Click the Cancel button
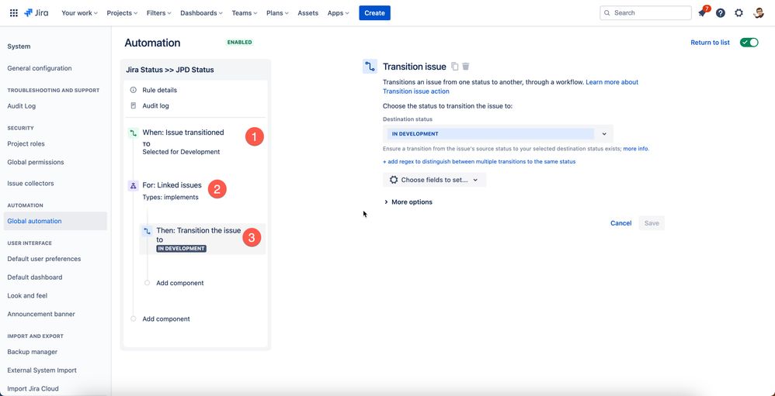The width and height of the screenshot is (775, 396). pos(620,223)
